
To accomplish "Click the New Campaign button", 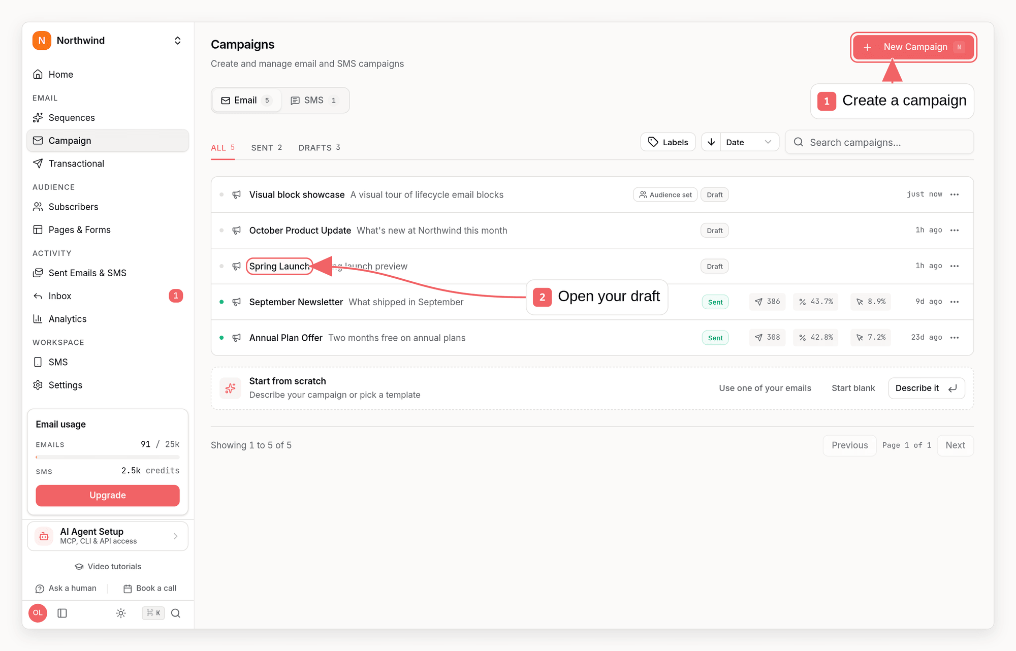I will pos(913,47).
